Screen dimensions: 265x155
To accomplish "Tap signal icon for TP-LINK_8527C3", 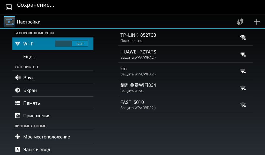I will point(243,37).
